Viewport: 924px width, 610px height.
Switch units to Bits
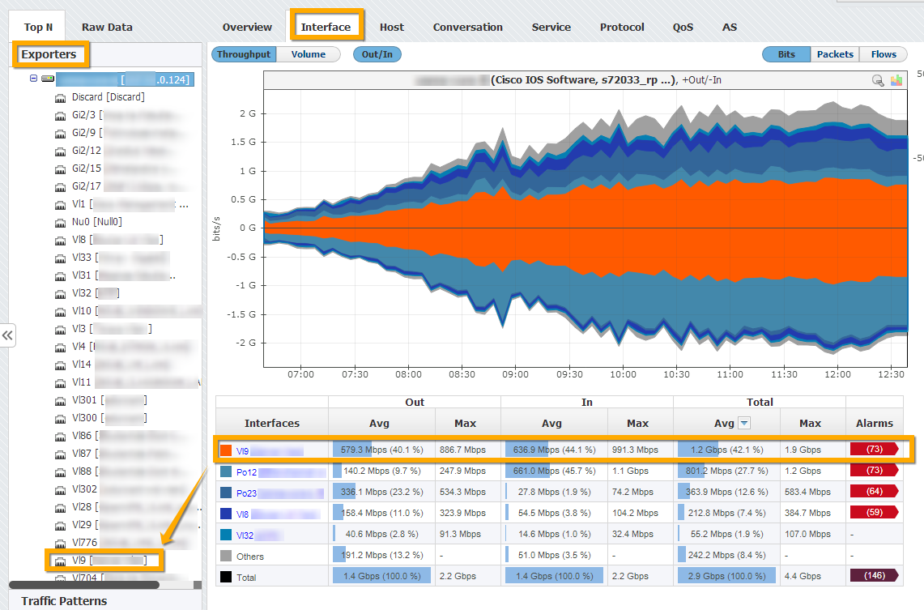[x=786, y=54]
